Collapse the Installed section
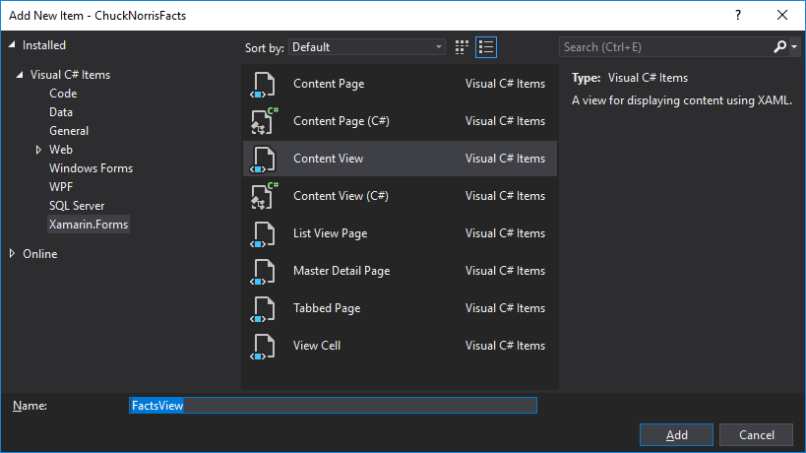 click(12, 45)
